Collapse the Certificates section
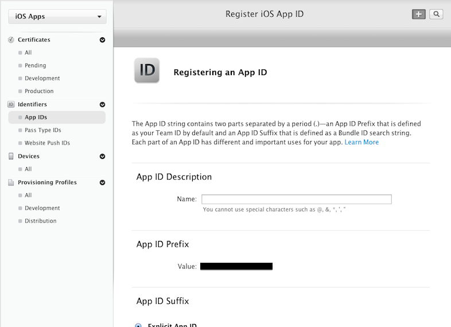This screenshot has width=451, height=327. point(102,40)
